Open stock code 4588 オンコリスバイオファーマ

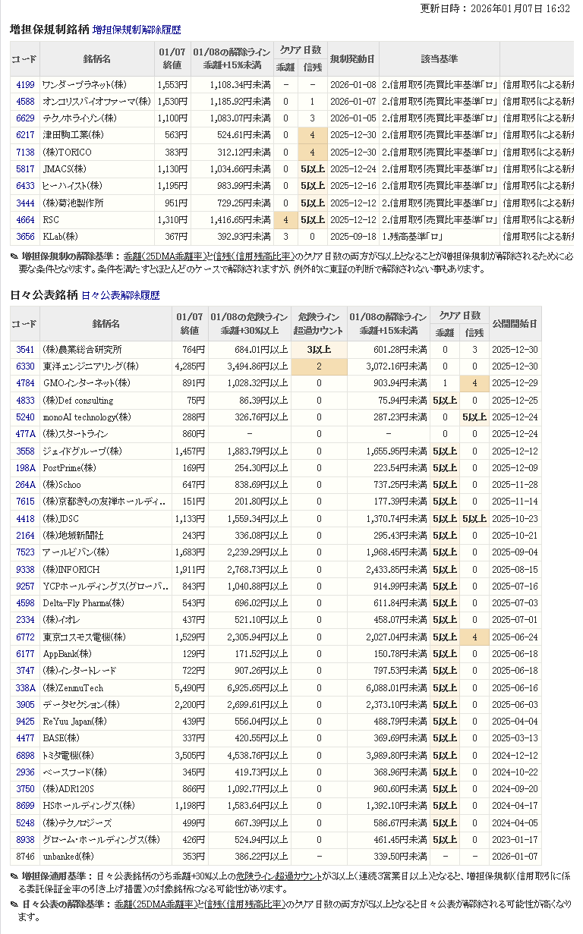(x=25, y=101)
